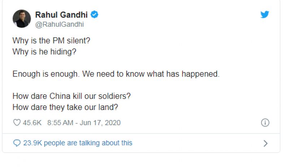
Task: Click the "Enough is enough" sentence
Action: click(x=46, y=74)
